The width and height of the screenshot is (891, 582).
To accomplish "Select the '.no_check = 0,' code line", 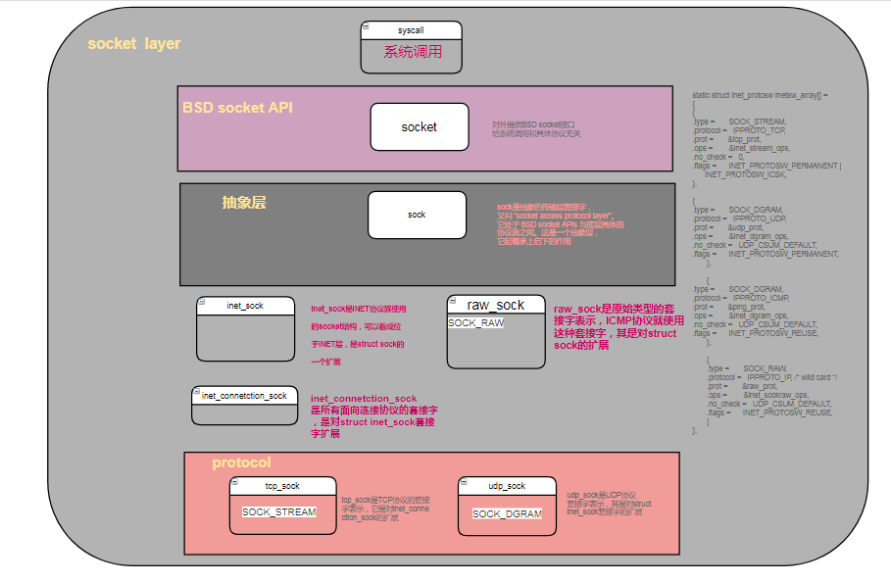I will click(x=718, y=157).
